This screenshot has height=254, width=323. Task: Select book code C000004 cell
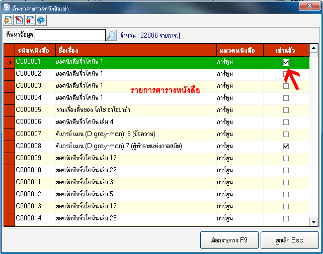click(35, 98)
